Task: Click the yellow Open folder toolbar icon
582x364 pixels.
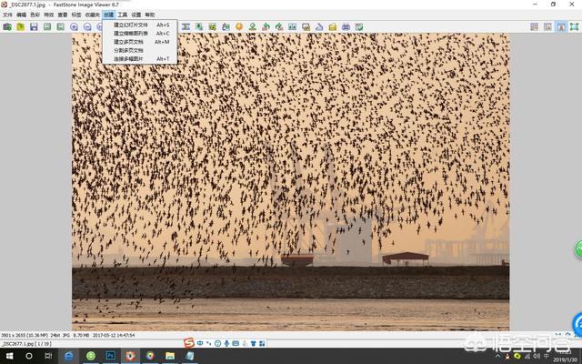Action: click(x=20, y=27)
